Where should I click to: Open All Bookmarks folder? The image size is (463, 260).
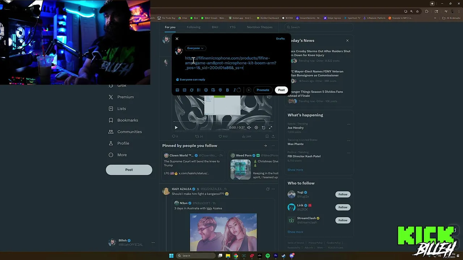(451, 18)
